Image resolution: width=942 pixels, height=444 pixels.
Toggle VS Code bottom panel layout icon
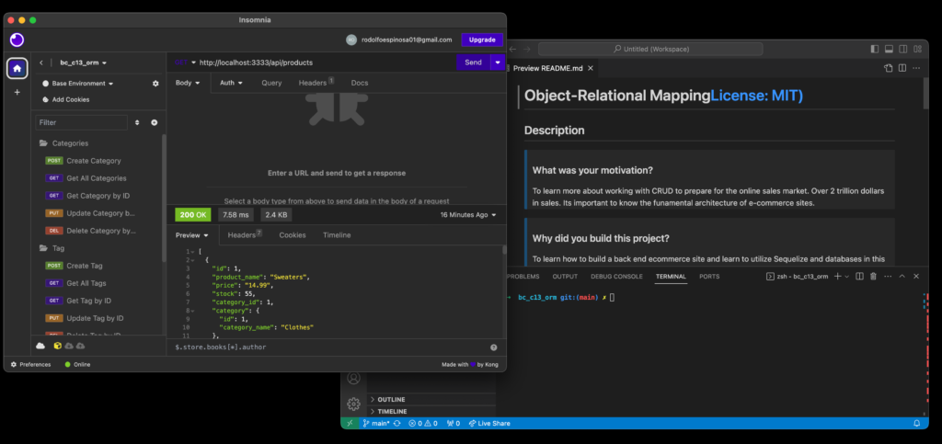point(889,48)
